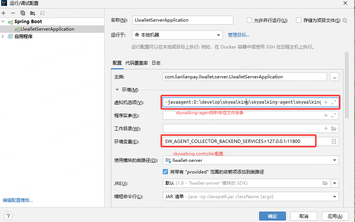
Task: Click the 取消 button
Action: coord(303,216)
